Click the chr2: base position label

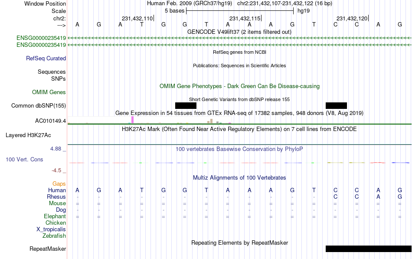tap(59, 18)
